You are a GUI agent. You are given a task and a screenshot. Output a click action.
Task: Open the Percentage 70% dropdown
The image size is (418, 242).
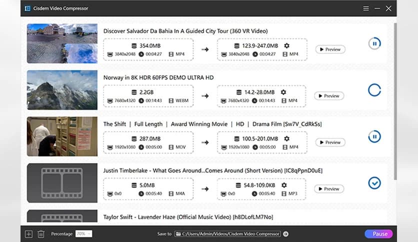tap(83, 234)
